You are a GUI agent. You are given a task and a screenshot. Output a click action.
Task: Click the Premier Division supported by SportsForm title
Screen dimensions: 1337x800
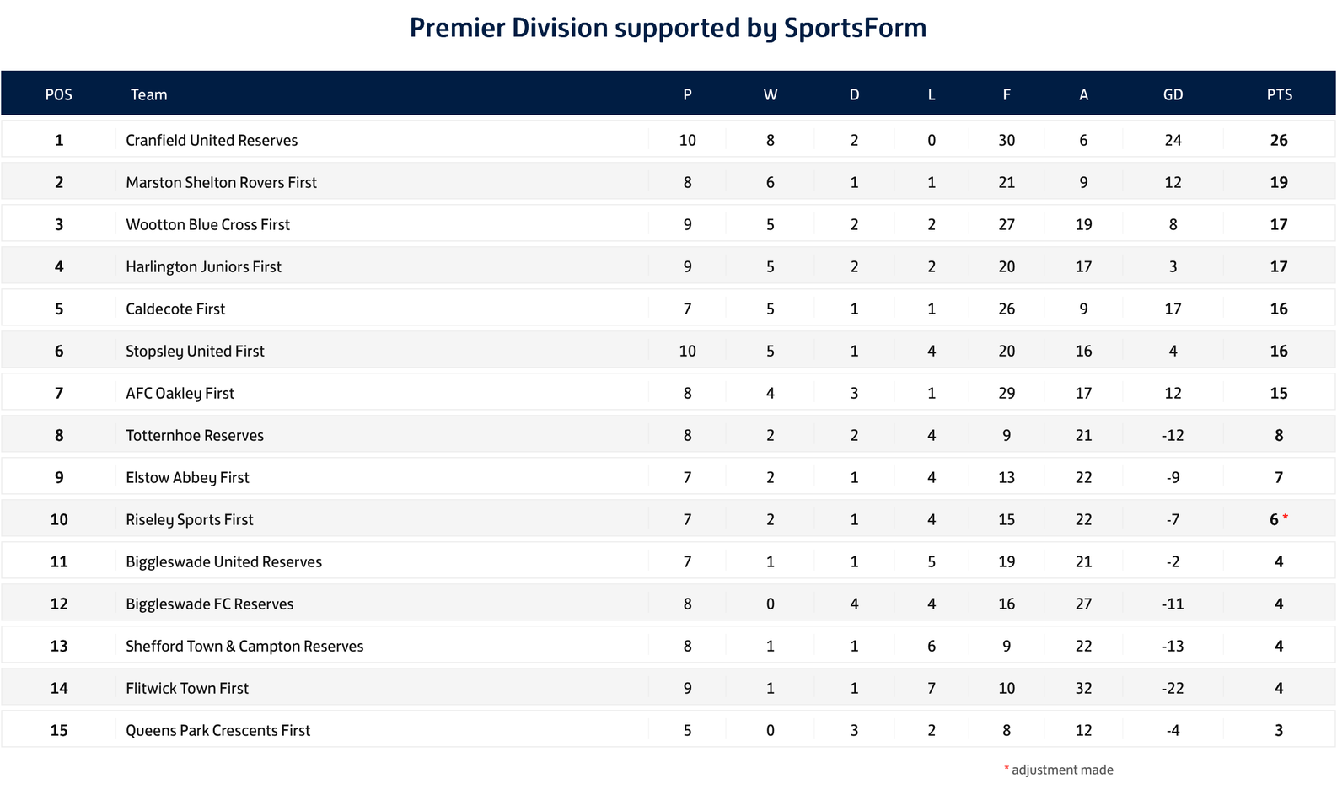point(668,28)
